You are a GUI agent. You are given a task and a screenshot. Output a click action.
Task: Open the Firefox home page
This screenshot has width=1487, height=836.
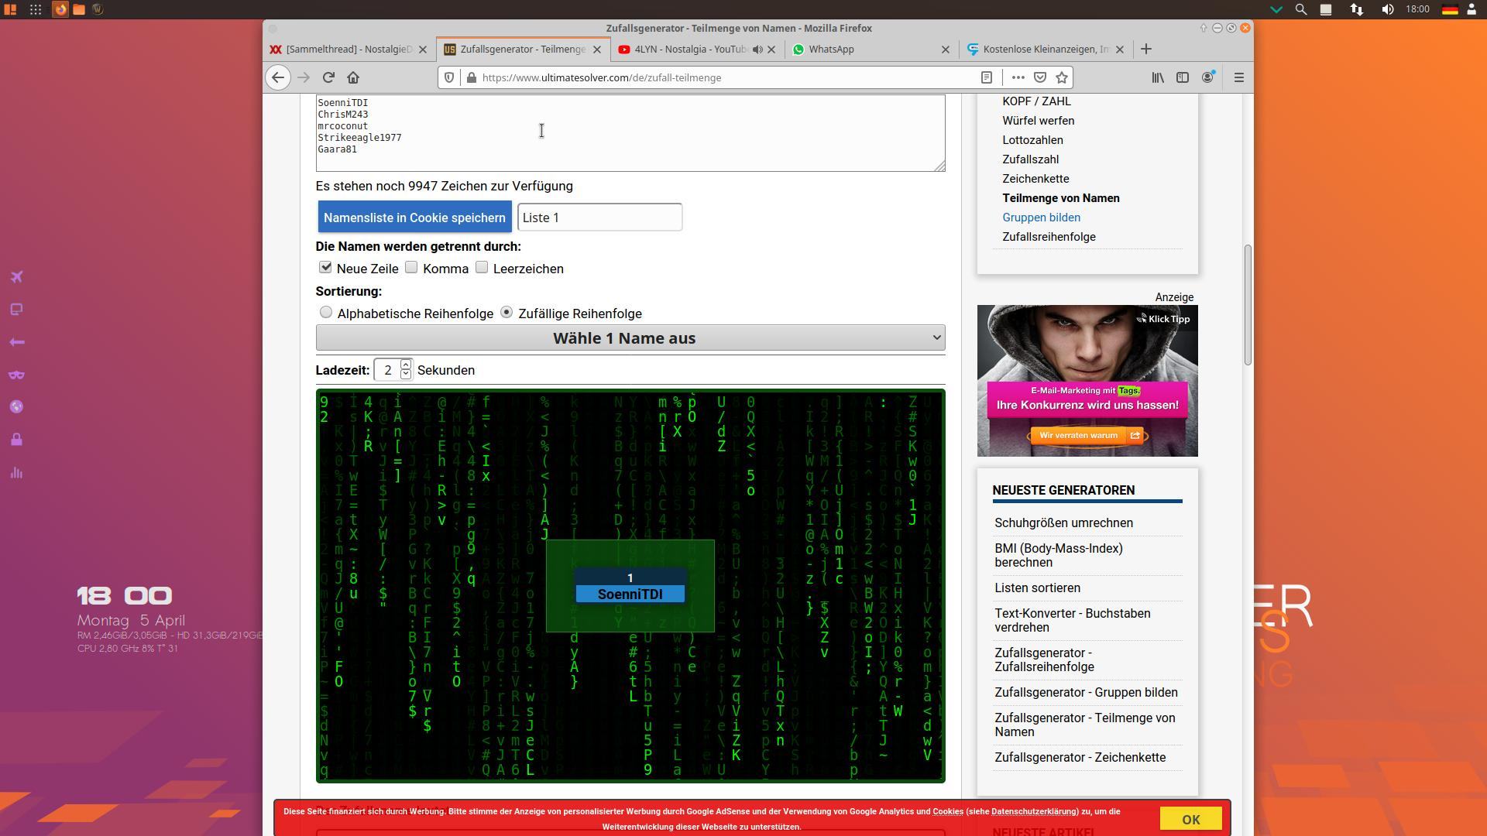point(353,77)
